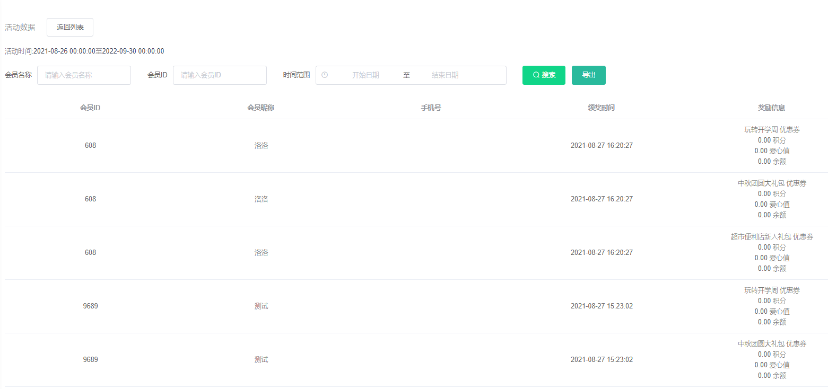Select the 开始日期 start date field

pos(365,75)
